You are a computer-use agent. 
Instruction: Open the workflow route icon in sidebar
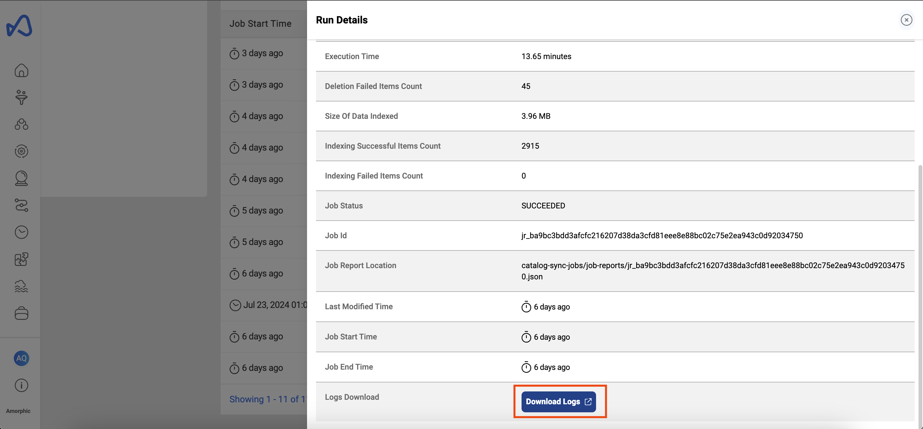pos(21,205)
